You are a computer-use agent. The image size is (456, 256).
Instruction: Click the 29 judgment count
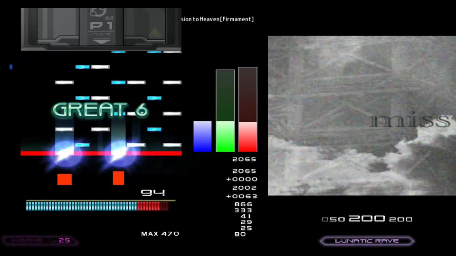point(247,222)
